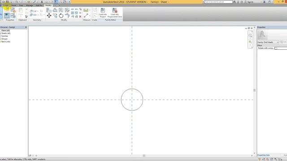The height and width of the screenshot is (161, 287).
Task: Click the zoom icon on the navigation bar
Action: coord(250,42)
